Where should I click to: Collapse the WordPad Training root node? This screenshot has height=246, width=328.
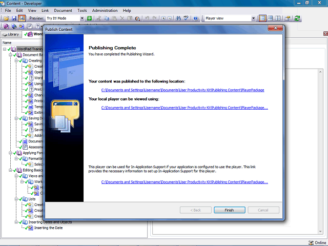5,49
